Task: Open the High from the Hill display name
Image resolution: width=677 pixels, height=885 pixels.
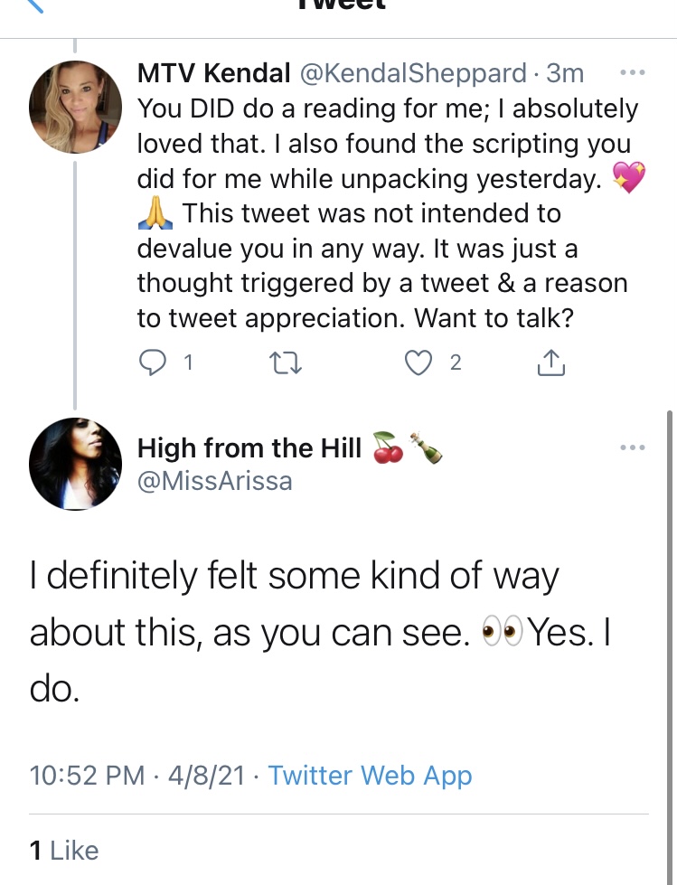Action: point(249,448)
